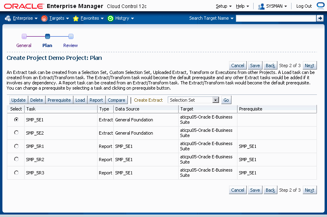Click the Task column header
This screenshot has width=327, height=217.
61,109
